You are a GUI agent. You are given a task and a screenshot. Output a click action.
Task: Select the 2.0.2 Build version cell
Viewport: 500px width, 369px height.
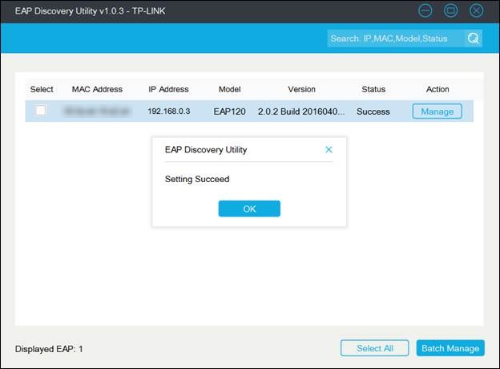[x=301, y=112]
